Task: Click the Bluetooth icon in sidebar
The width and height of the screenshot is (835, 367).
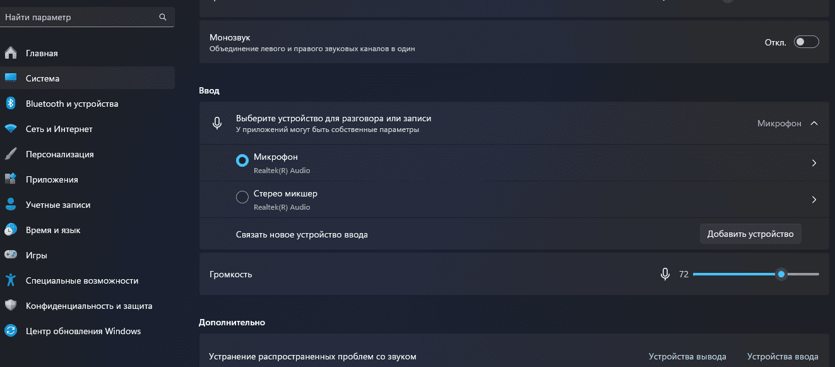Action: pos(11,104)
